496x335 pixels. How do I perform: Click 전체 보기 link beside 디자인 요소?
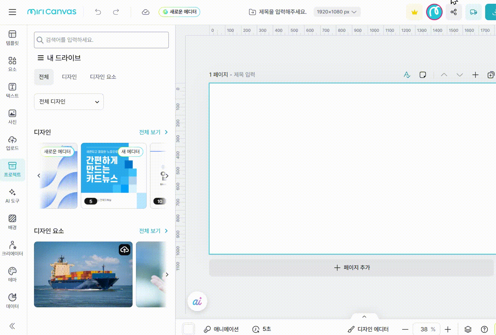(153, 231)
